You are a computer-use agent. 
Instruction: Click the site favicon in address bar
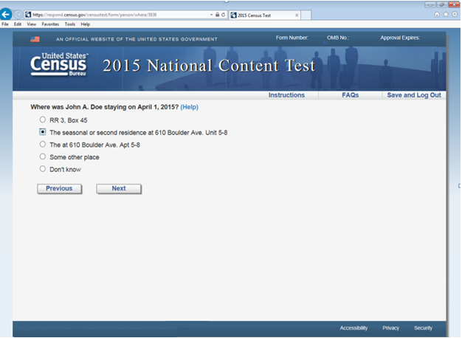[28, 15]
